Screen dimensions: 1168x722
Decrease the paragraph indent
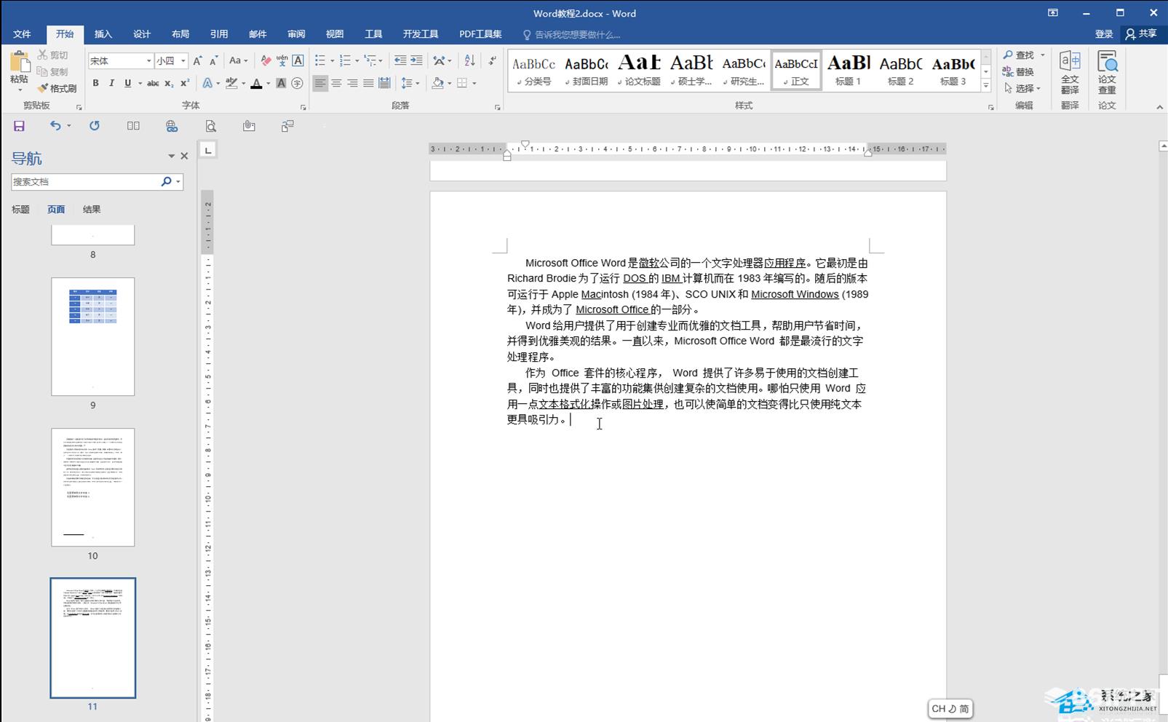point(400,61)
